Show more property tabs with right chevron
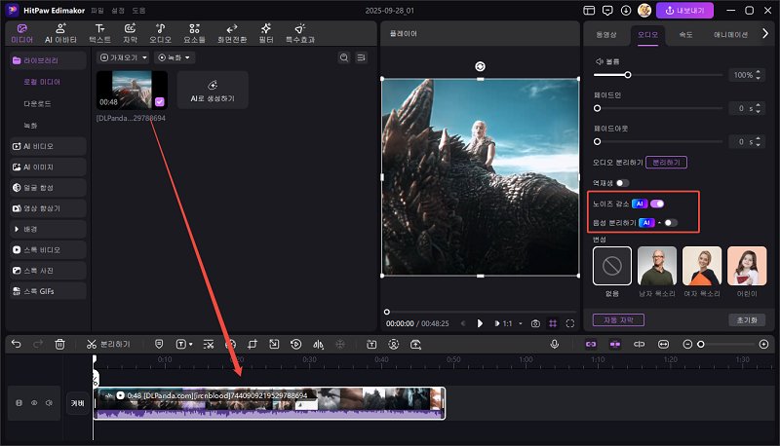Image resolution: width=780 pixels, height=446 pixels. (765, 33)
